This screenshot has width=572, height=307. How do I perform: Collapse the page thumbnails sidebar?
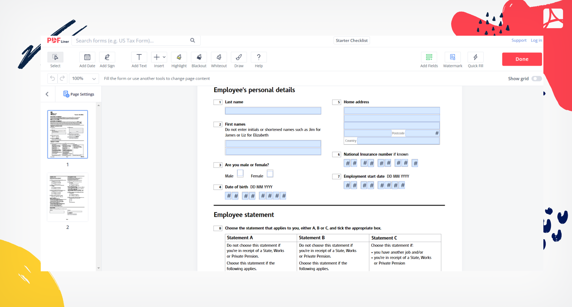(47, 94)
